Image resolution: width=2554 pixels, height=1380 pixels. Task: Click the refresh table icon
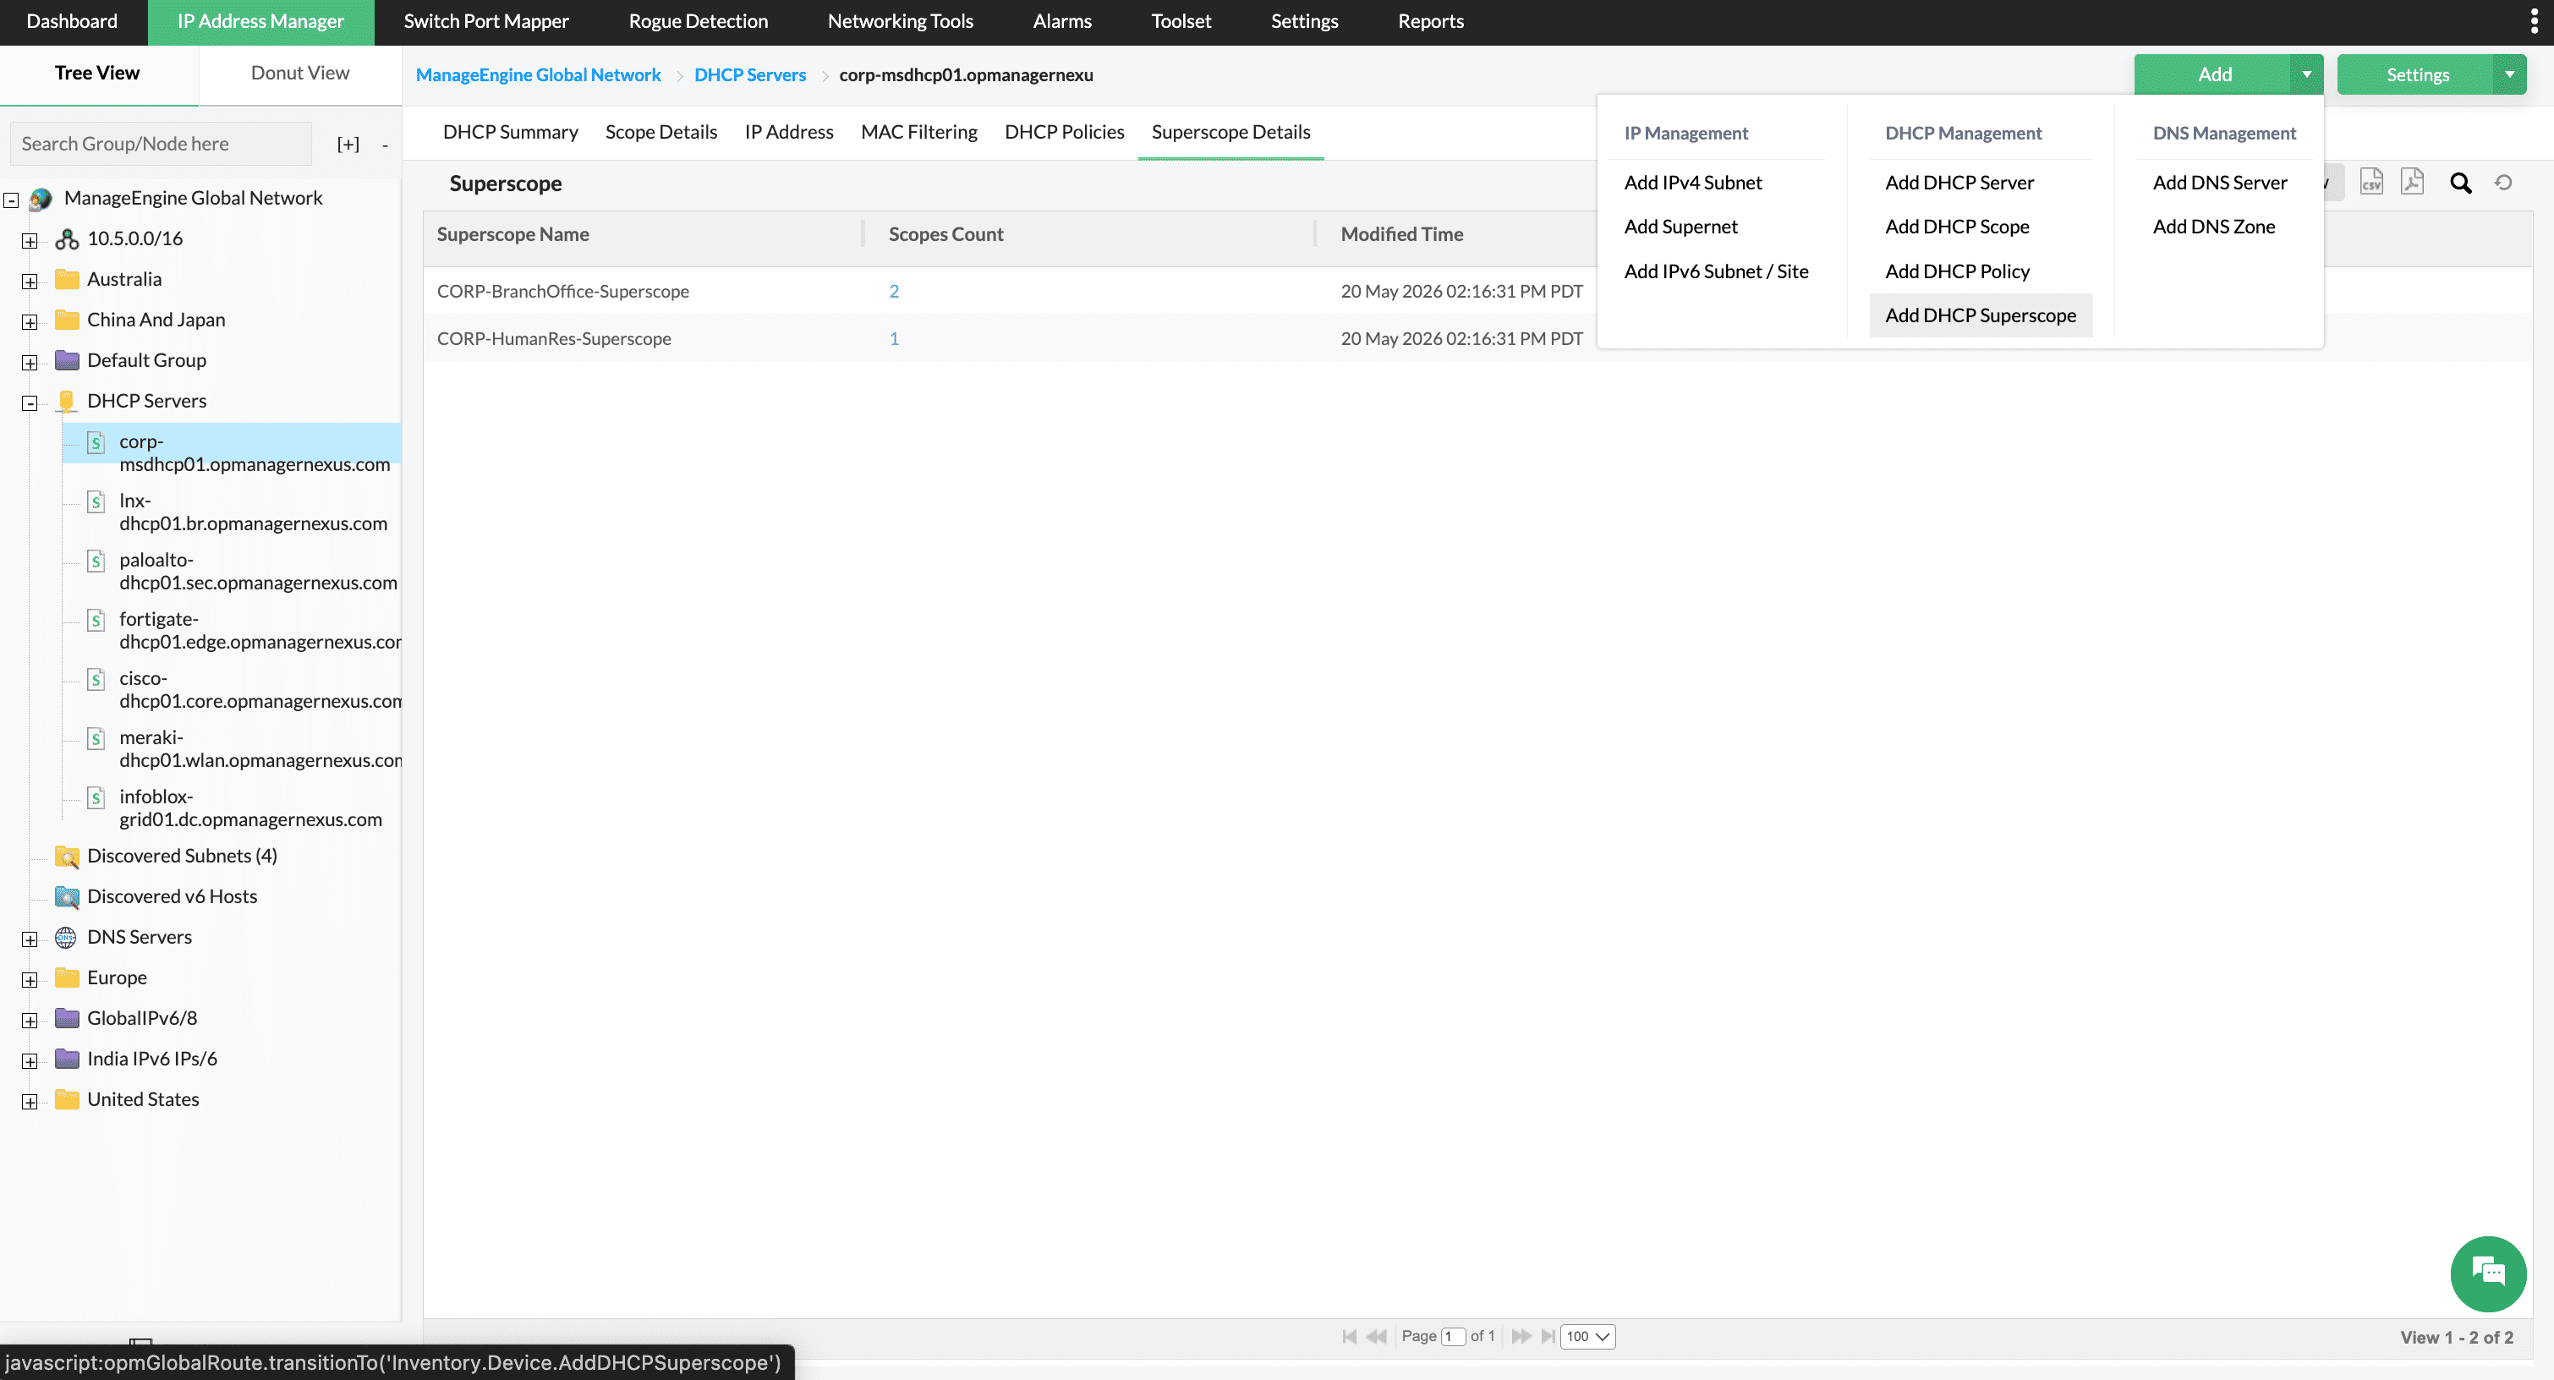pos(2503,183)
